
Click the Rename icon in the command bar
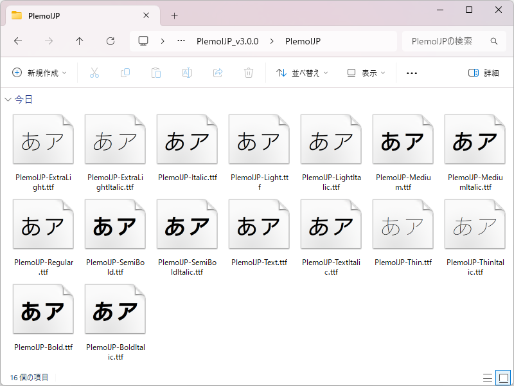click(x=187, y=73)
